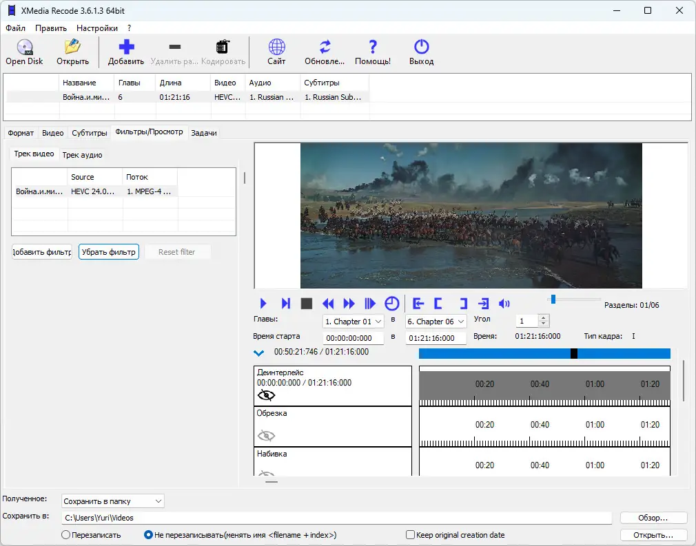Click the Убрать фильтр button
The width and height of the screenshot is (696, 546).
pyautogui.click(x=109, y=252)
